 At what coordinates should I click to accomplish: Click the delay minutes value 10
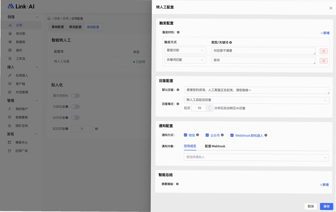pos(199,108)
